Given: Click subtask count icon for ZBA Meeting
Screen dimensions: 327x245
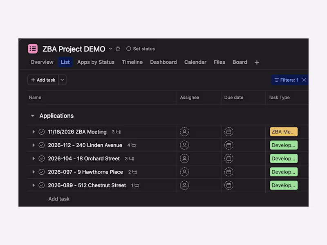Looking at the screenshot, I should coord(116,132).
